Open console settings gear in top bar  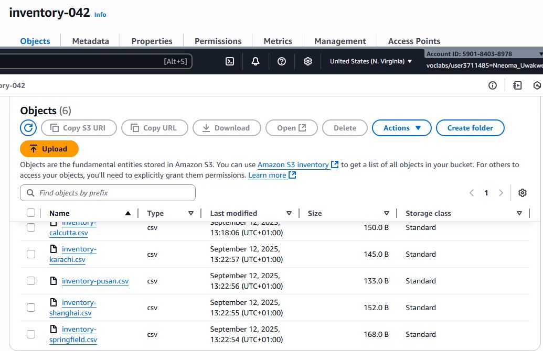pyautogui.click(x=308, y=61)
